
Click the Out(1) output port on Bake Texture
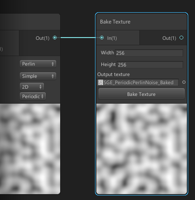pos(181,38)
